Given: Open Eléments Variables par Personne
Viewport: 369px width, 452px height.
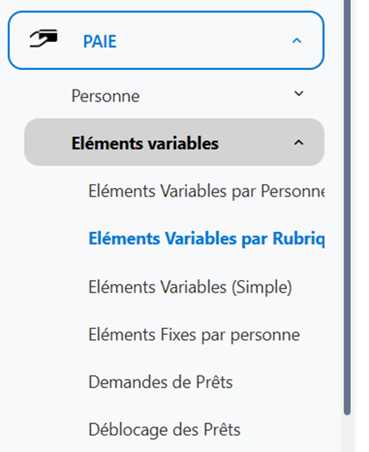Looking at the screenshot, I should 207,191.
